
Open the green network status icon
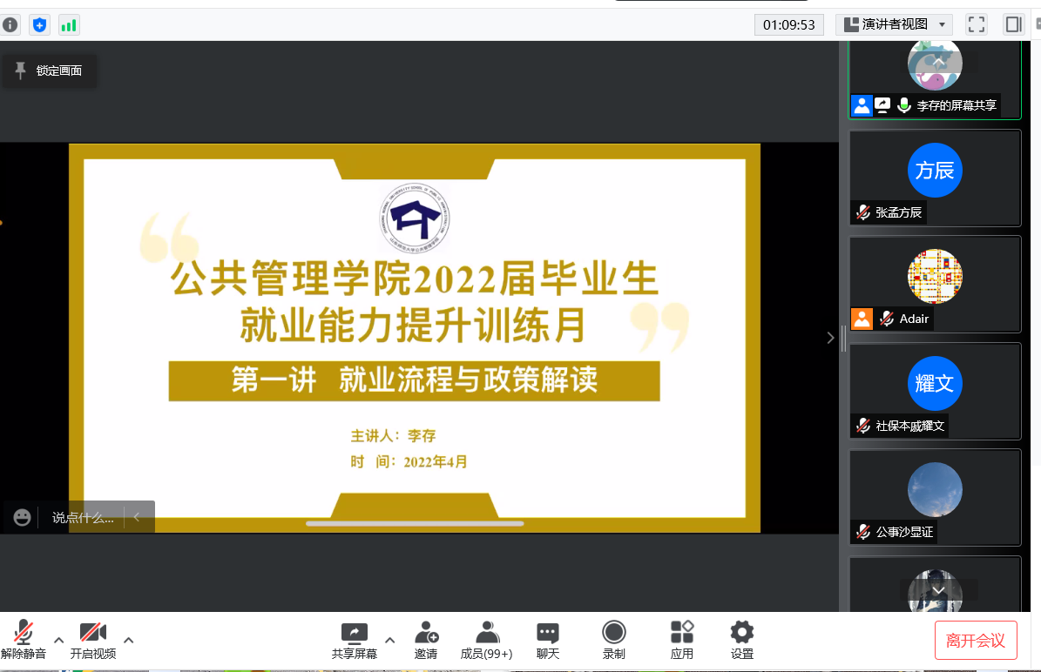[69, 25]
